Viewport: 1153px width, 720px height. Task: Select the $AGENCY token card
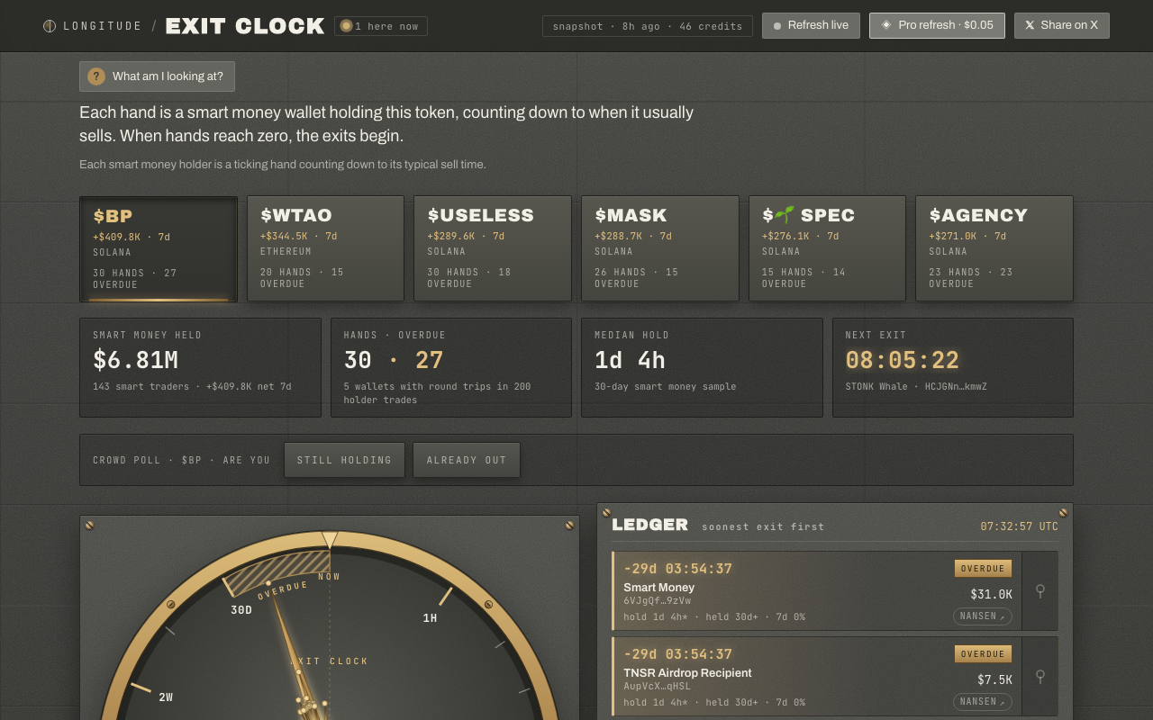coord(994,248)
